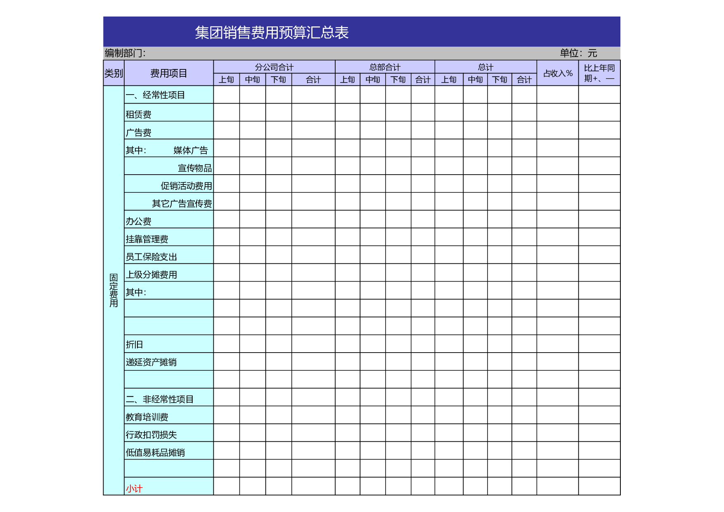Select the 教育培训费 row label
Image resolution: width=724 pixels, height=512 pixels.
[x=147, y=417]
